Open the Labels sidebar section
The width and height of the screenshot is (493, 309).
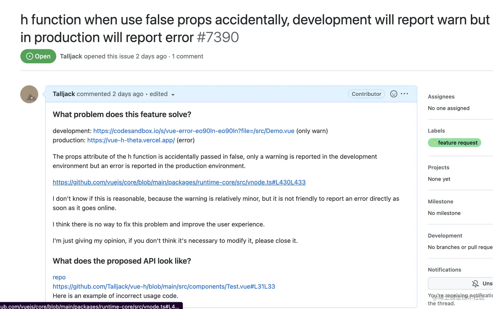[x=436, y=131]
